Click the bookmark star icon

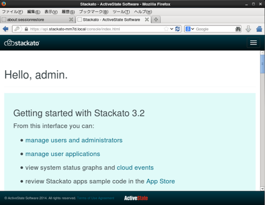click(x=166, y=29)
